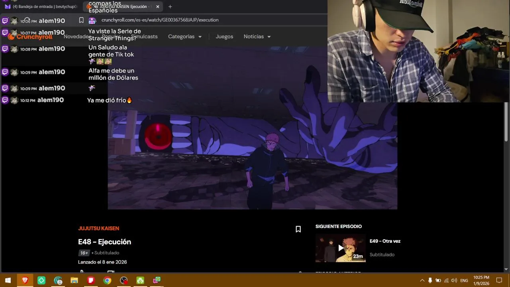The height and width of the screenshot is (287, 510).
Task: Click the SIGUIENTE EPISODIO heading
Action: [x=339, y=226]
